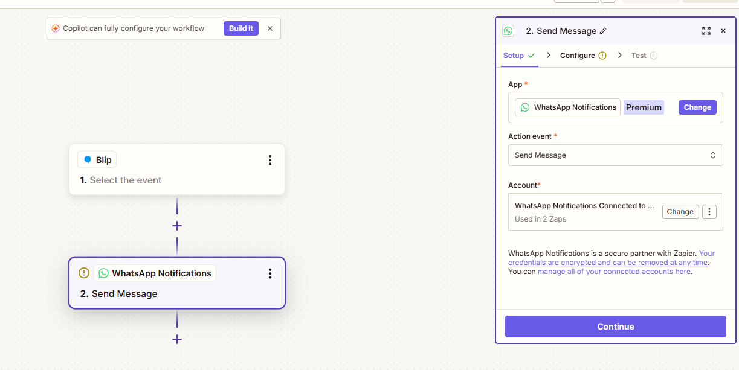Image resolution: width=739 pixels, height=370 pixels.
Task: Open the Action event dropdown
Action: pos(615,155)
